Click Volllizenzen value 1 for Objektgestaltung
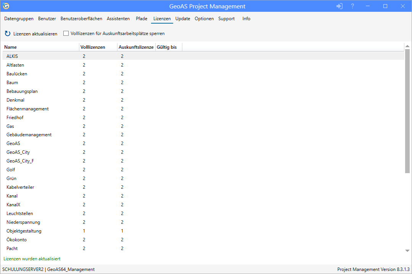Image resolution: width=412 pixels, height=274 pixels. tap(84, 231)
